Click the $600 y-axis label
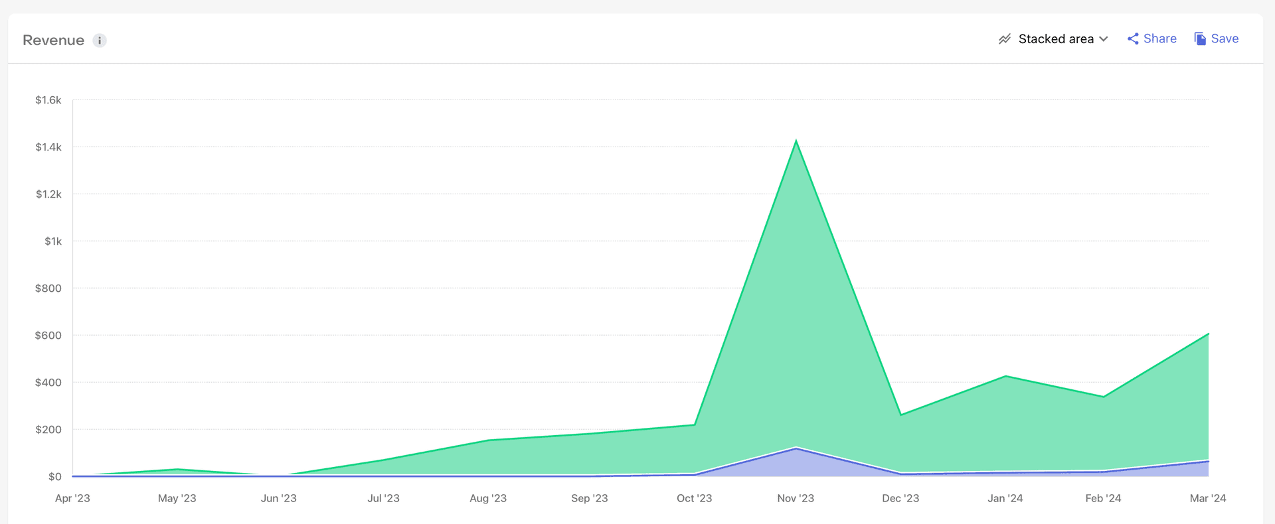Viewport: 1275px width, 524px height. click(48, 336)
